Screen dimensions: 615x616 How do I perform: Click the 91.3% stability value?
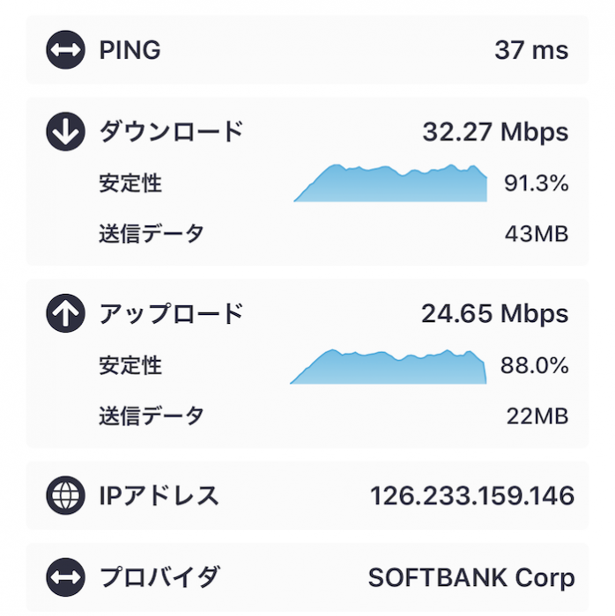click(537, 183)
